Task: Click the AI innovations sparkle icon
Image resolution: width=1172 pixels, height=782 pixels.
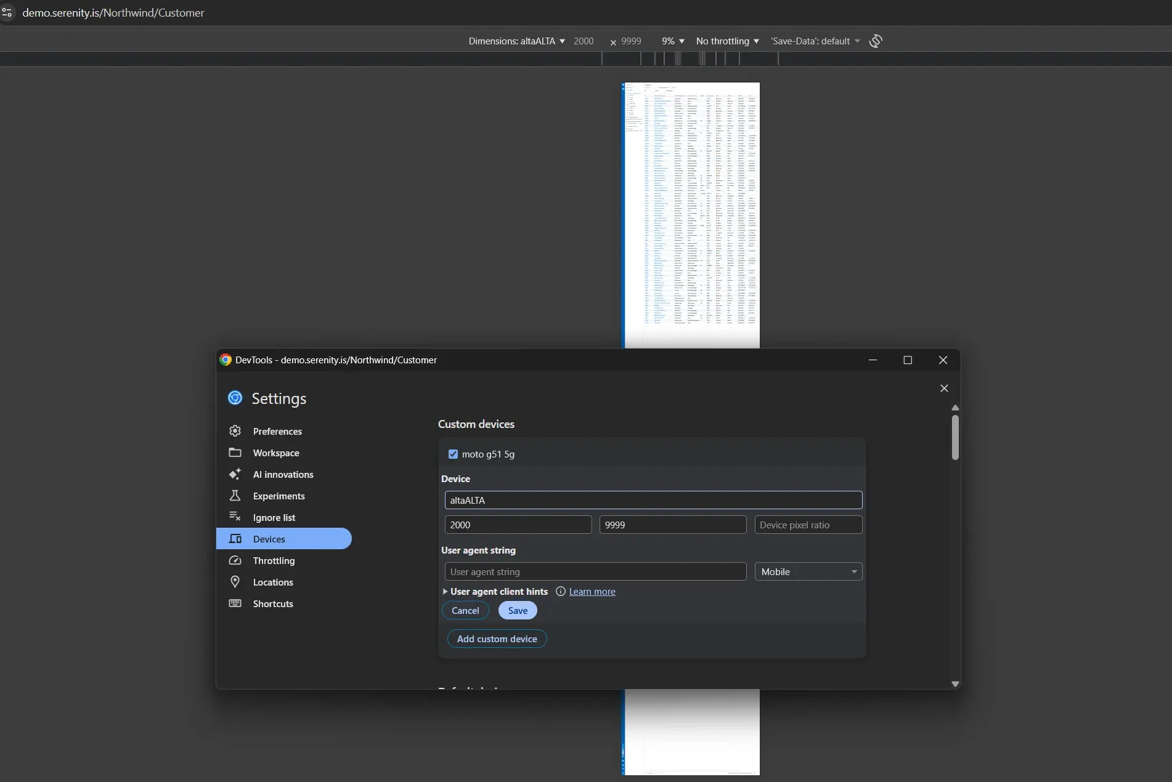Action: coord(235,474)
